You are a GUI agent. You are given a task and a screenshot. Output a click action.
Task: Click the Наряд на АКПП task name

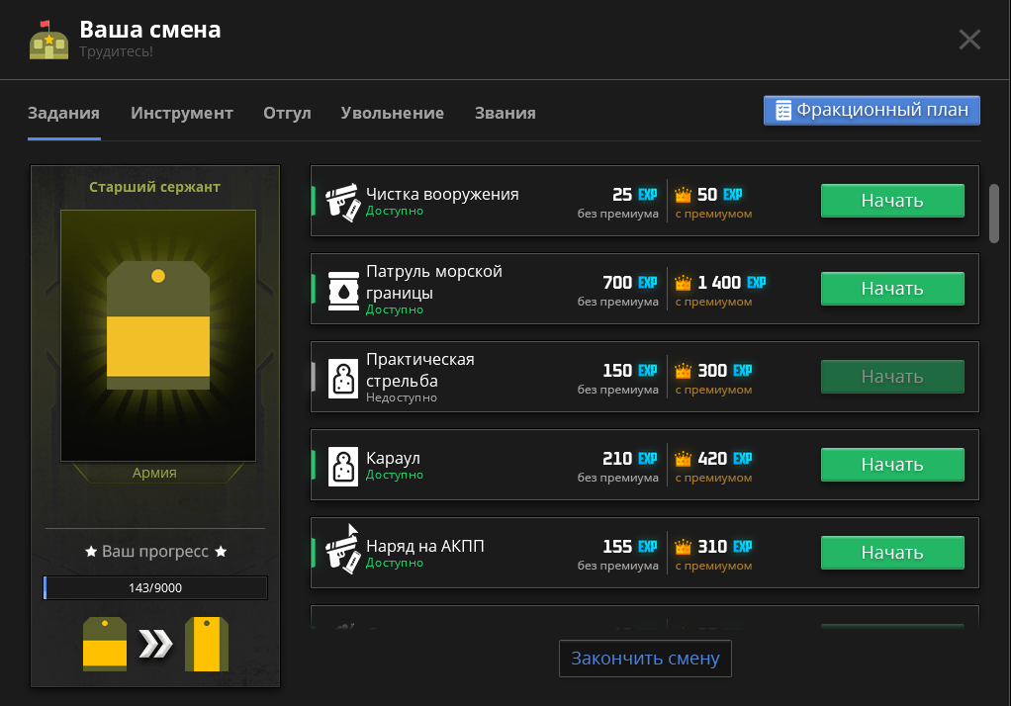click(425, 546)
